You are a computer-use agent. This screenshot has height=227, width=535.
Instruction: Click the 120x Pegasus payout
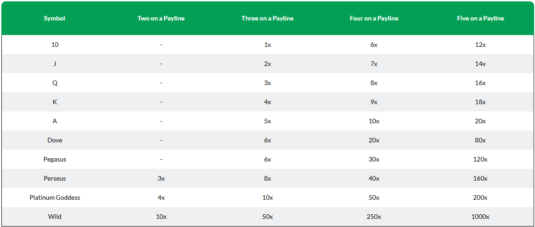480,159
